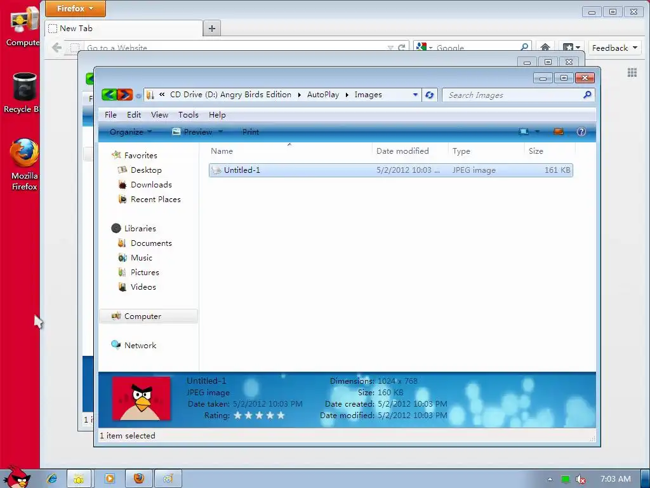Open Mozilla Firefox desktop shortcut
Image resolution: width=650 pixels, height=488 pixels.
[x=24, y=165]
